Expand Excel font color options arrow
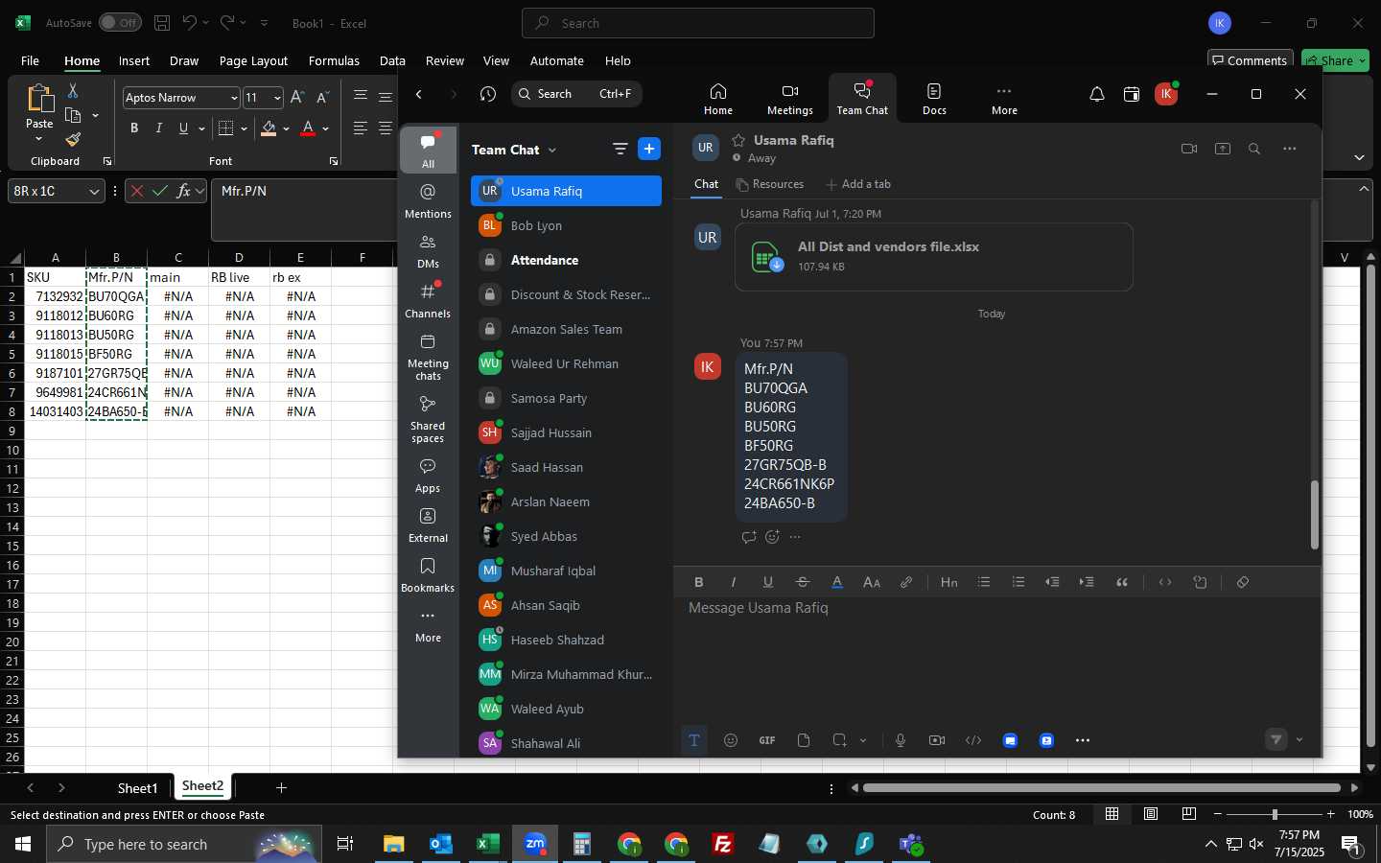 (326, 128)
